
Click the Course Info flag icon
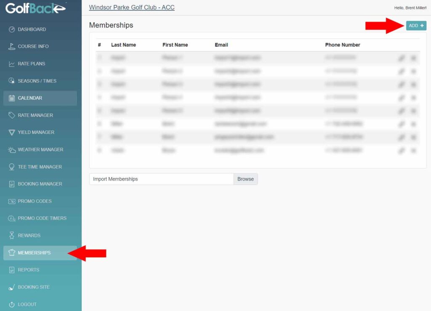click(12, 47)
